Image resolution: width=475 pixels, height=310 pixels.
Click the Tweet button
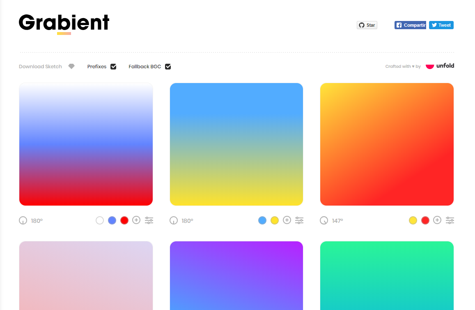441,25
